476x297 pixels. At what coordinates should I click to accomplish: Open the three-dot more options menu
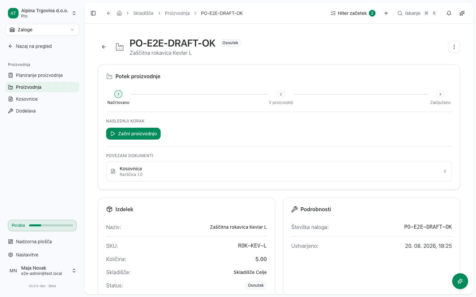pyautogui.click(x=454, y=47)
